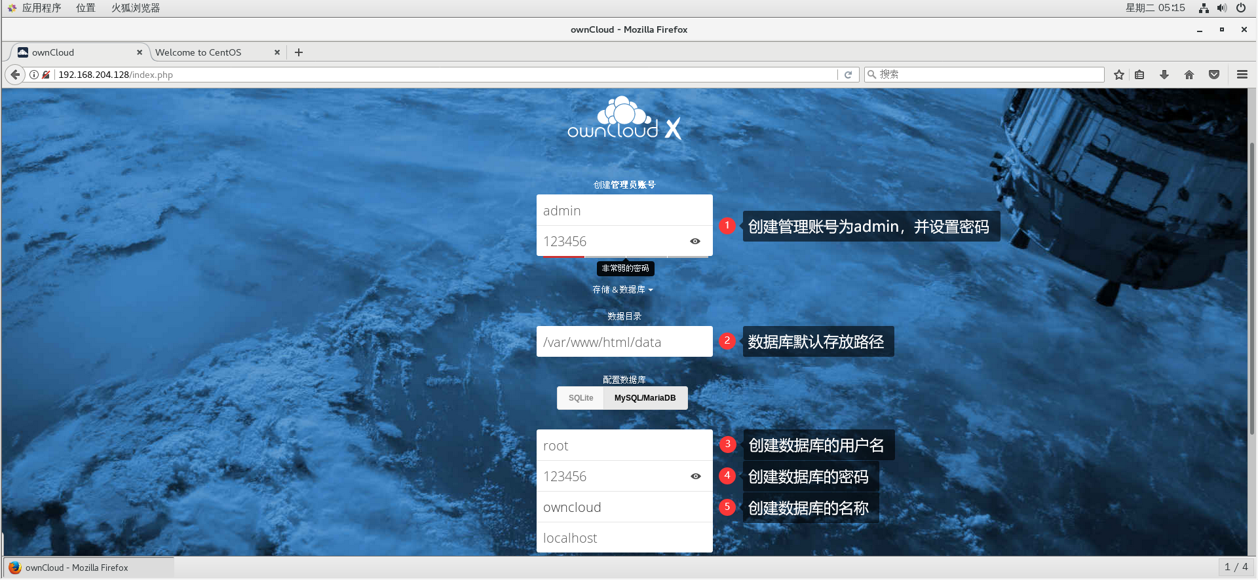This screenshot has height=580, width=1258.
Task: Close the Welcome to CentOS tab
Action: (277, 52)
